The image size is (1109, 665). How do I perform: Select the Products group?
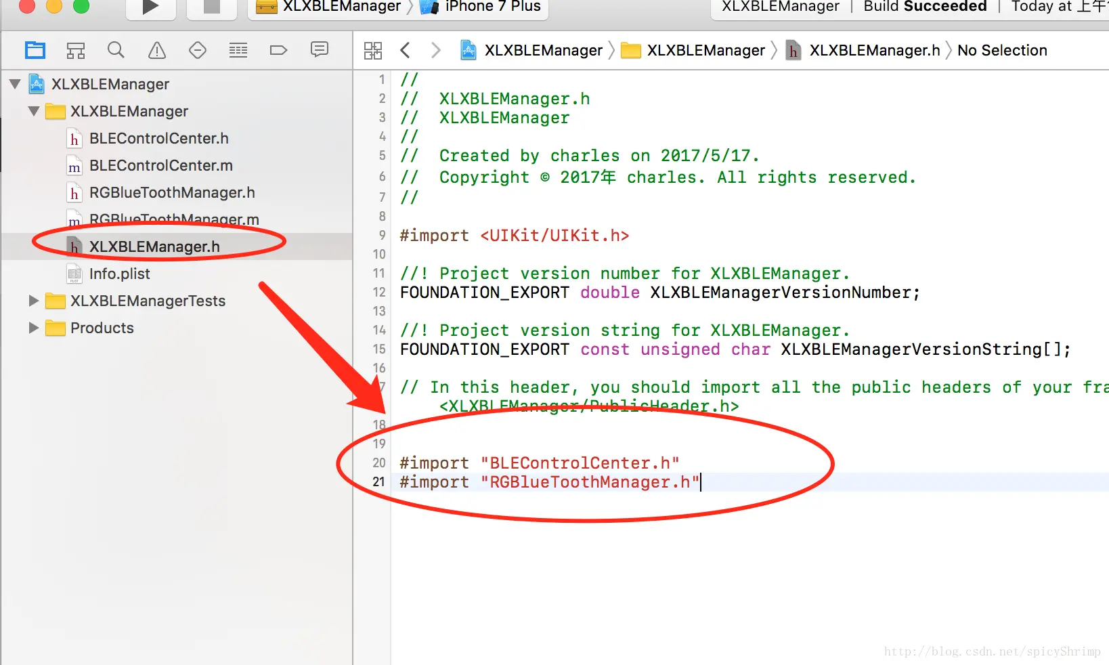pos(102,328)
